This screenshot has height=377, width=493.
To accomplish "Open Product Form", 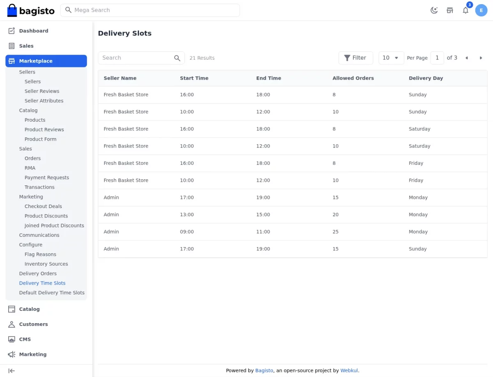I will pos(40,139).
